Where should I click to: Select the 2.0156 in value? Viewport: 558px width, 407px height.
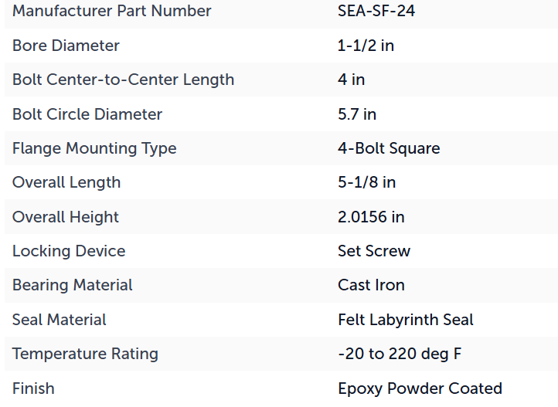click(x=371, y=217)
